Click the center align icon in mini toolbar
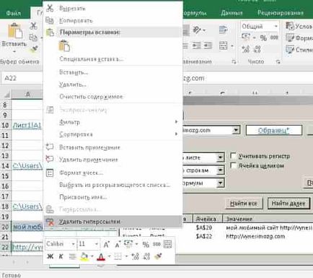The image size is (313, 278). tap(72, 256)
